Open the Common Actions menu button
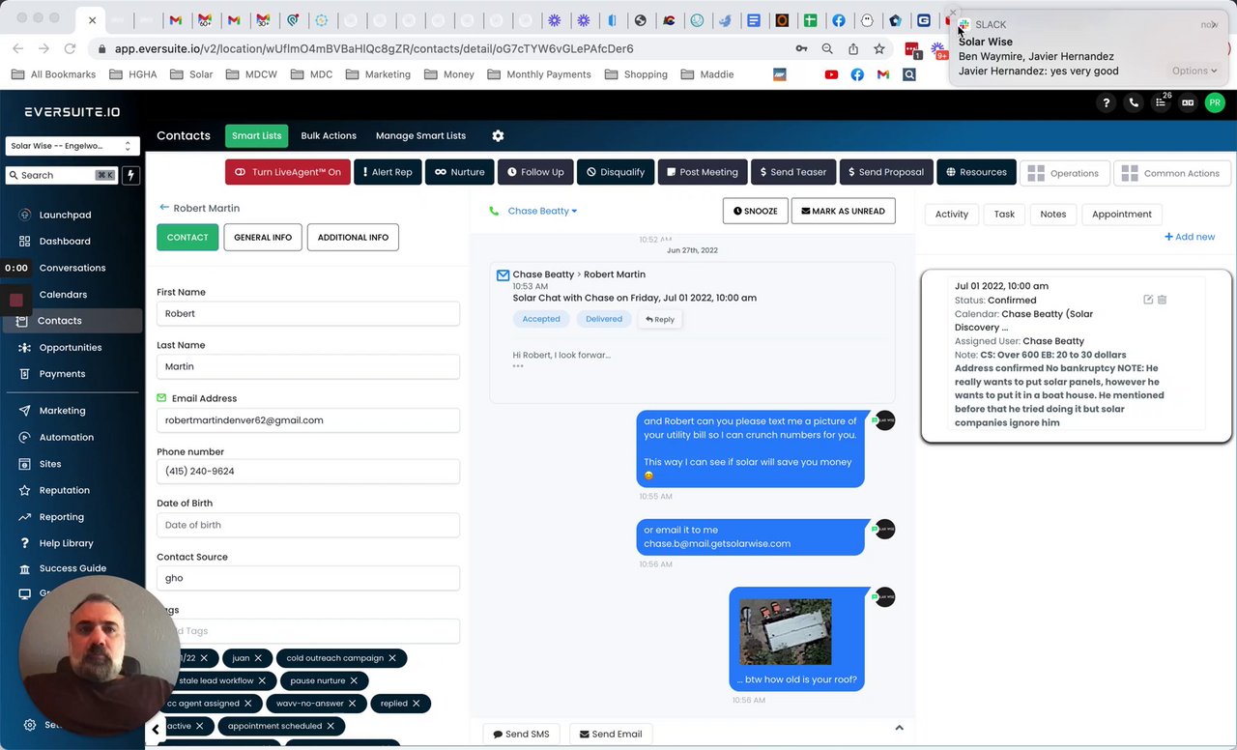 tap(1171, 173)
